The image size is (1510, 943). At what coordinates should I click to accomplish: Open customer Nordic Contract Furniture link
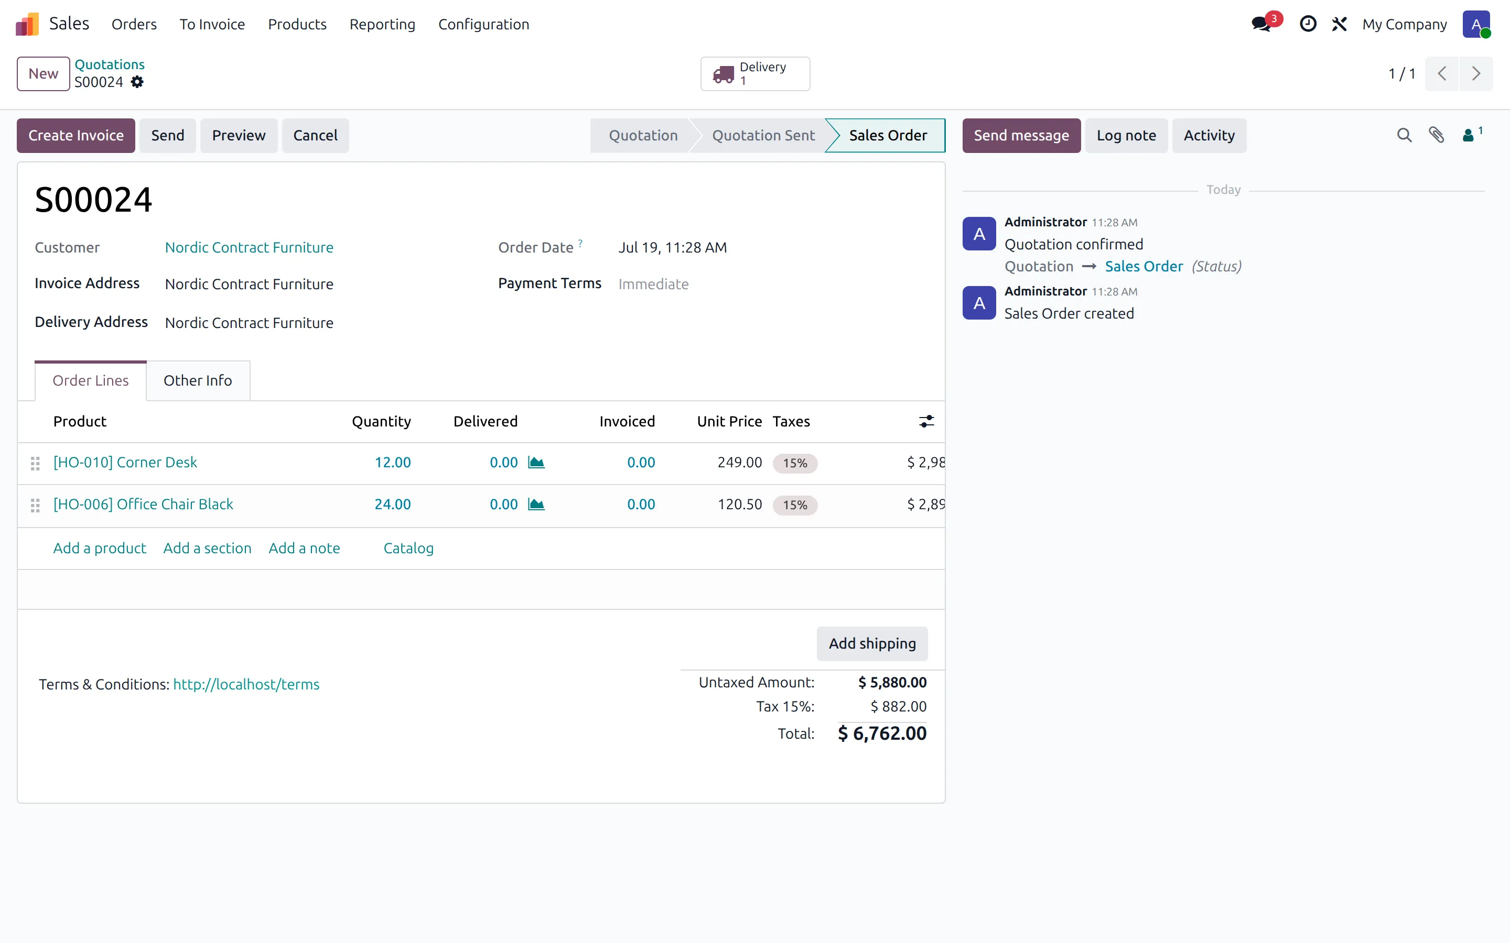pos(249,248)
